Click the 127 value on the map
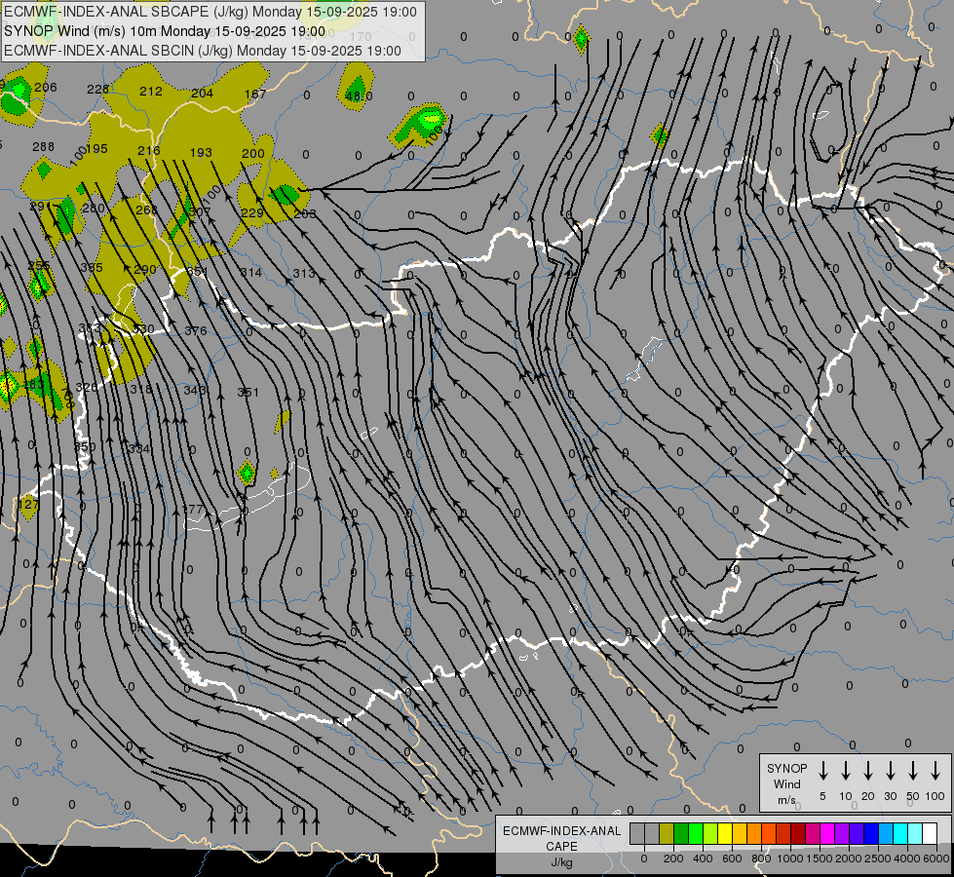 click(28, 505)
